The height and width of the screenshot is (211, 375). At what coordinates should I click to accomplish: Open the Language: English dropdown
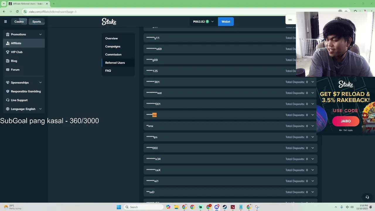[24, 109]
